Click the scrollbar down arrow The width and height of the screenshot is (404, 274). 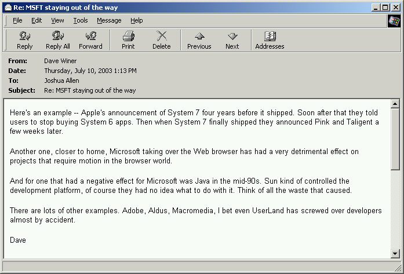tap(395, 253)
